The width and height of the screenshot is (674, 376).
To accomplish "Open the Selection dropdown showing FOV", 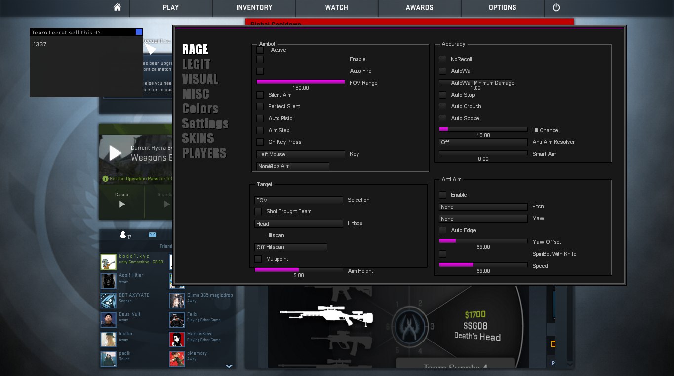I will 299,200.
